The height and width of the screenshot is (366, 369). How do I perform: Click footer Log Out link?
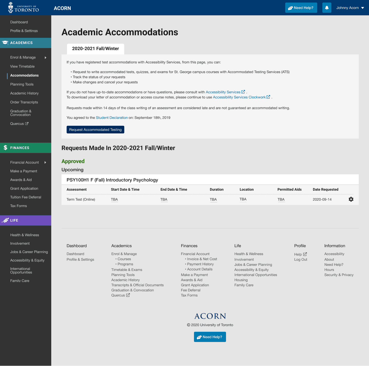click(x=301, y=260)
